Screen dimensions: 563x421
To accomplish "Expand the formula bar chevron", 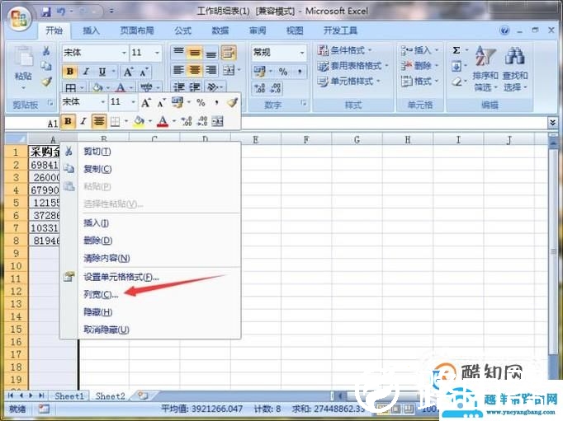I will (x=552, y=123).
